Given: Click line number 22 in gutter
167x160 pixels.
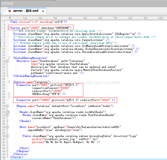Looking at the screenshot, I should [x=4, y=85].
